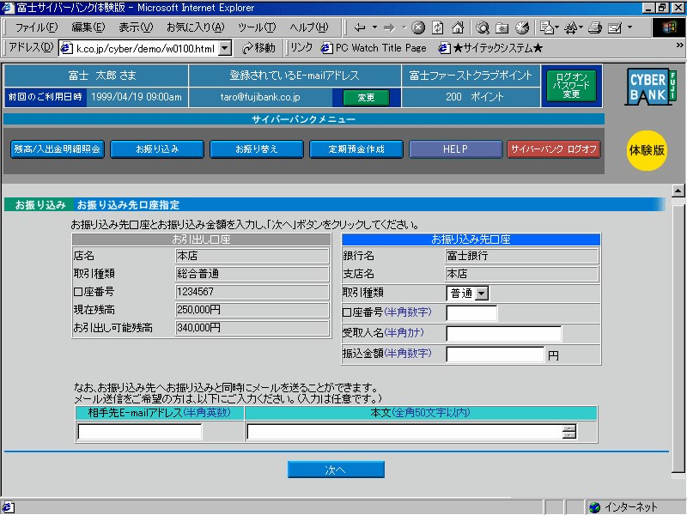The image size is (687, 515).
Task: Open dropdown arrow next to Edit icon
Action: (629, 27)
